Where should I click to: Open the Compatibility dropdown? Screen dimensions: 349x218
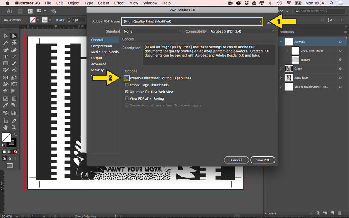point(242,31)
